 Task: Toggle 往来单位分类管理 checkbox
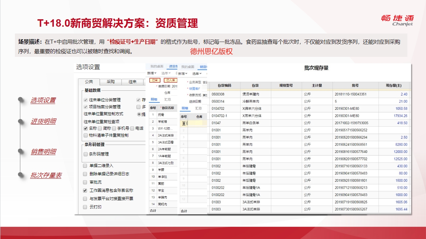(86, 100)
